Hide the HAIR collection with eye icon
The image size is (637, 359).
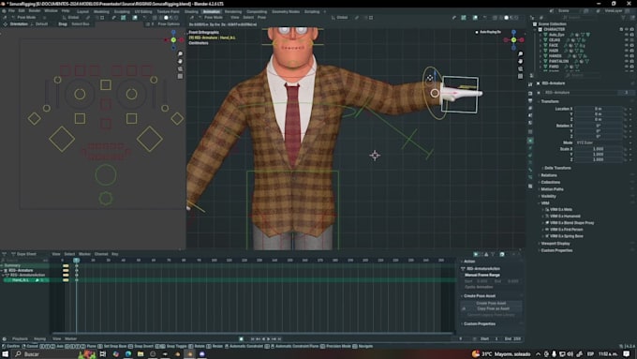tap(627, 51)
